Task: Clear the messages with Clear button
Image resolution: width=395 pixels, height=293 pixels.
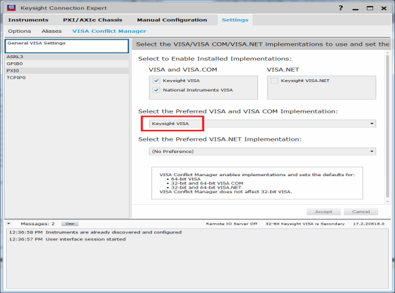Action: (x=70, y=223)
